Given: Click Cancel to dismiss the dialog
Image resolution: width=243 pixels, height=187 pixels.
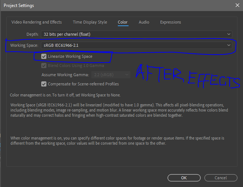Looking at the screenshot, I should coord(221,178).
